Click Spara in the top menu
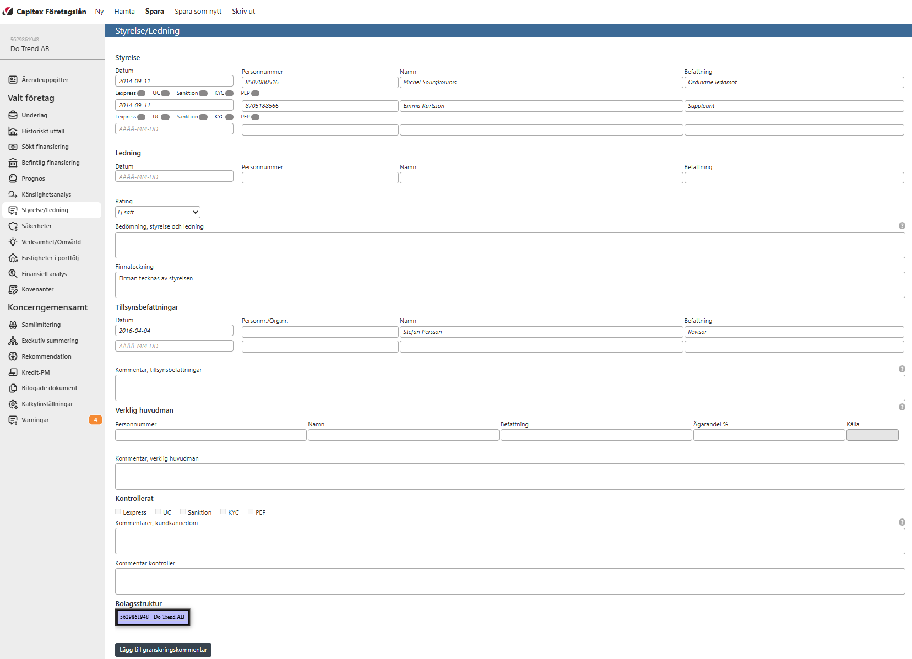This screenshot has width=912, height=659. pyautogui.click(x=155, y=12)
